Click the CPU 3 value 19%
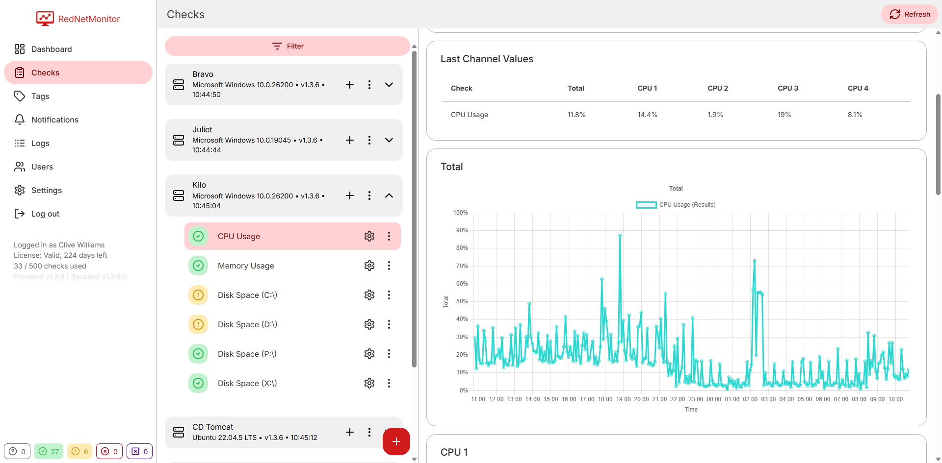This screenshot has height=463, width=942. click(784, 115)
